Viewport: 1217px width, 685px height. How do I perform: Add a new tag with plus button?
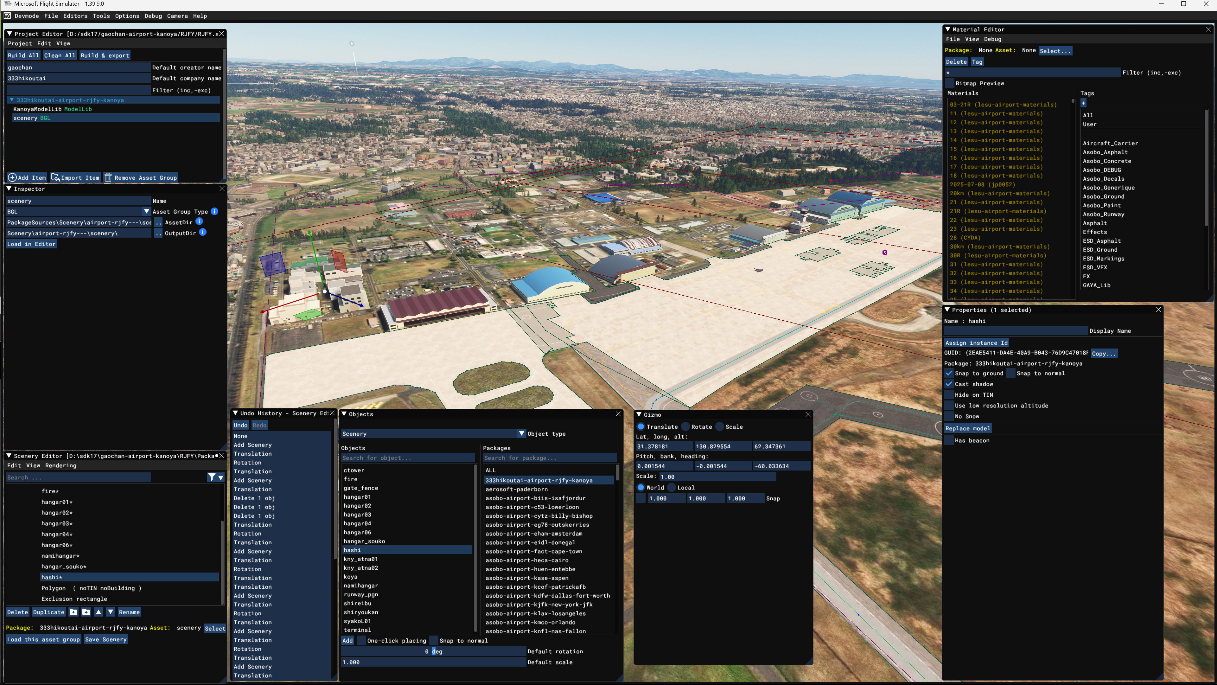click(1083, 103)
